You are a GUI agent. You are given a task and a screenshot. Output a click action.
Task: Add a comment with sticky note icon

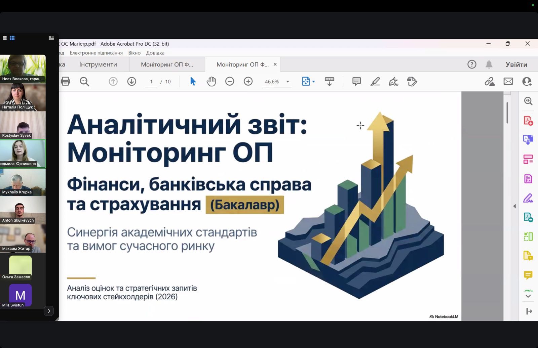click(x=356, y=81)
